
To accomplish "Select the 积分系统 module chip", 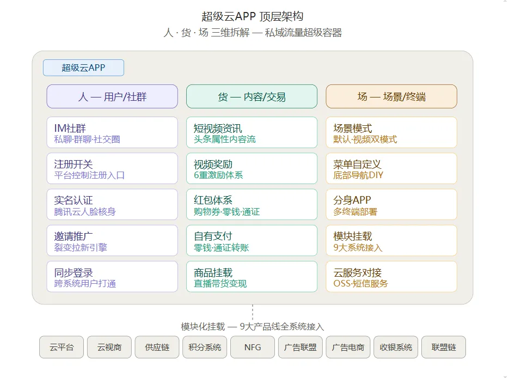I will point(205,347).
